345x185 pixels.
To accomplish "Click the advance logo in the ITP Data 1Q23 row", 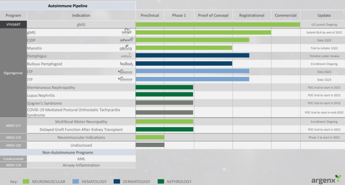I will (125, 79).
